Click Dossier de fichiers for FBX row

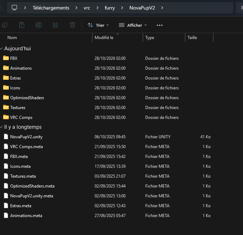tap(162, 58)
